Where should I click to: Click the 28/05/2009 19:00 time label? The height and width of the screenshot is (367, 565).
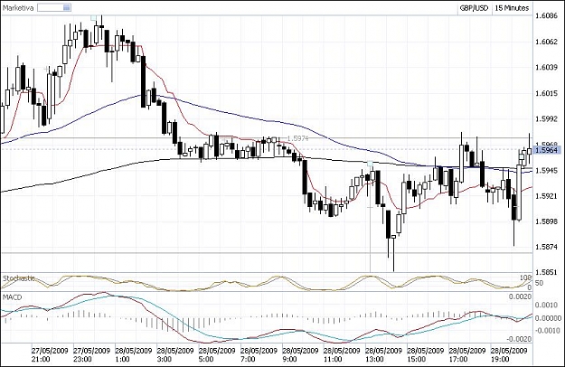[509, 354]
